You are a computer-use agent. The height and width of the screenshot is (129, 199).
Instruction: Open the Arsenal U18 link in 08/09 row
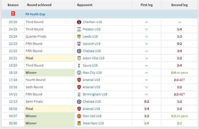coord(91,109)
